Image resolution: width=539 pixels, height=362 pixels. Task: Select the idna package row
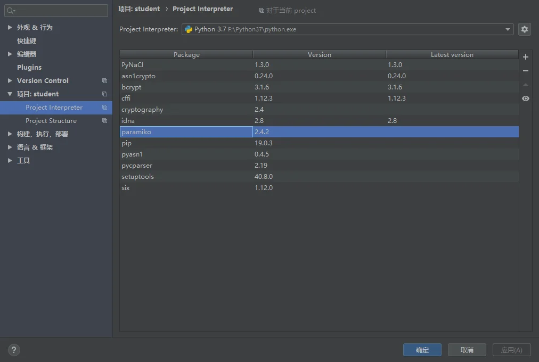(319, 120)
